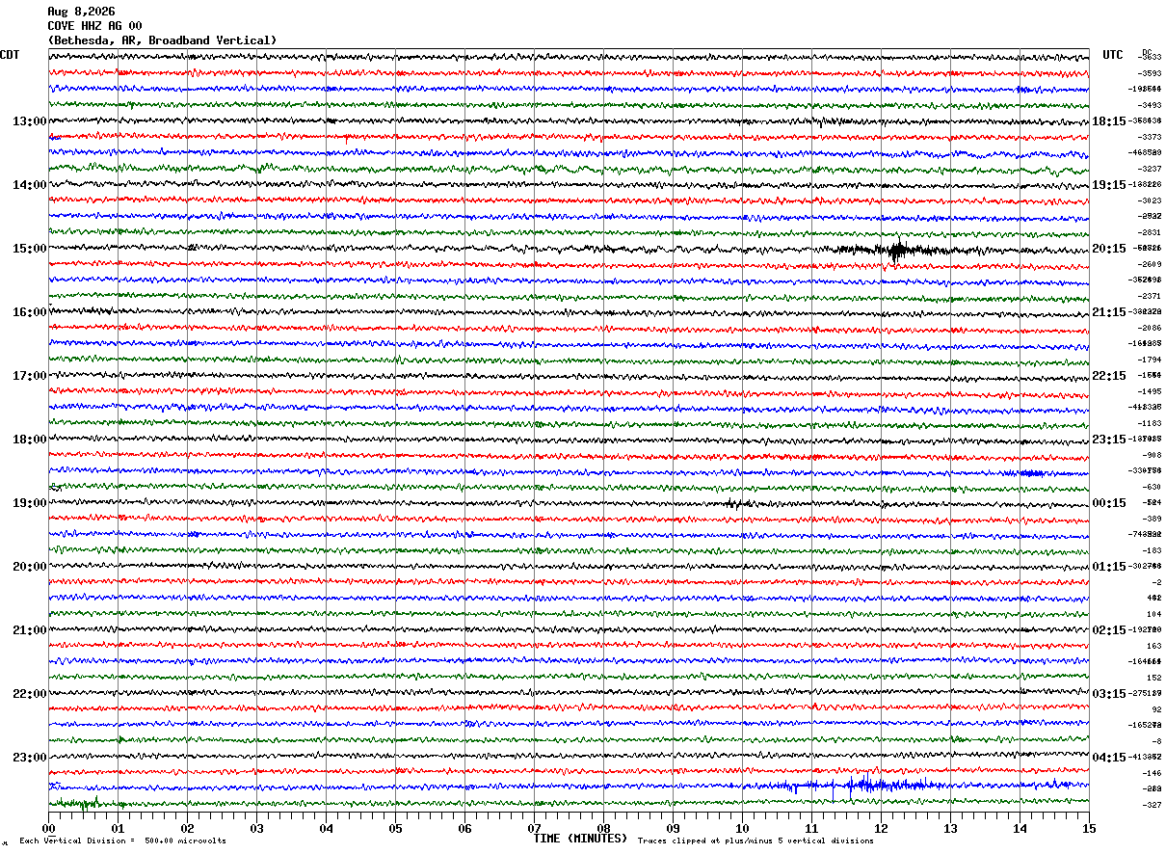The width and height of the screenshot is (1166, 854).
Task: Click the COVE HHZ AG 00 station title
Action: (x=94, y=26)
